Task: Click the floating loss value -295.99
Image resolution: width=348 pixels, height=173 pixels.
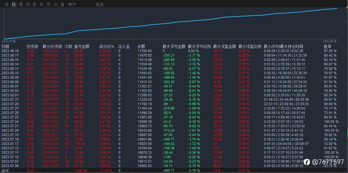Action: pos(169,60)
